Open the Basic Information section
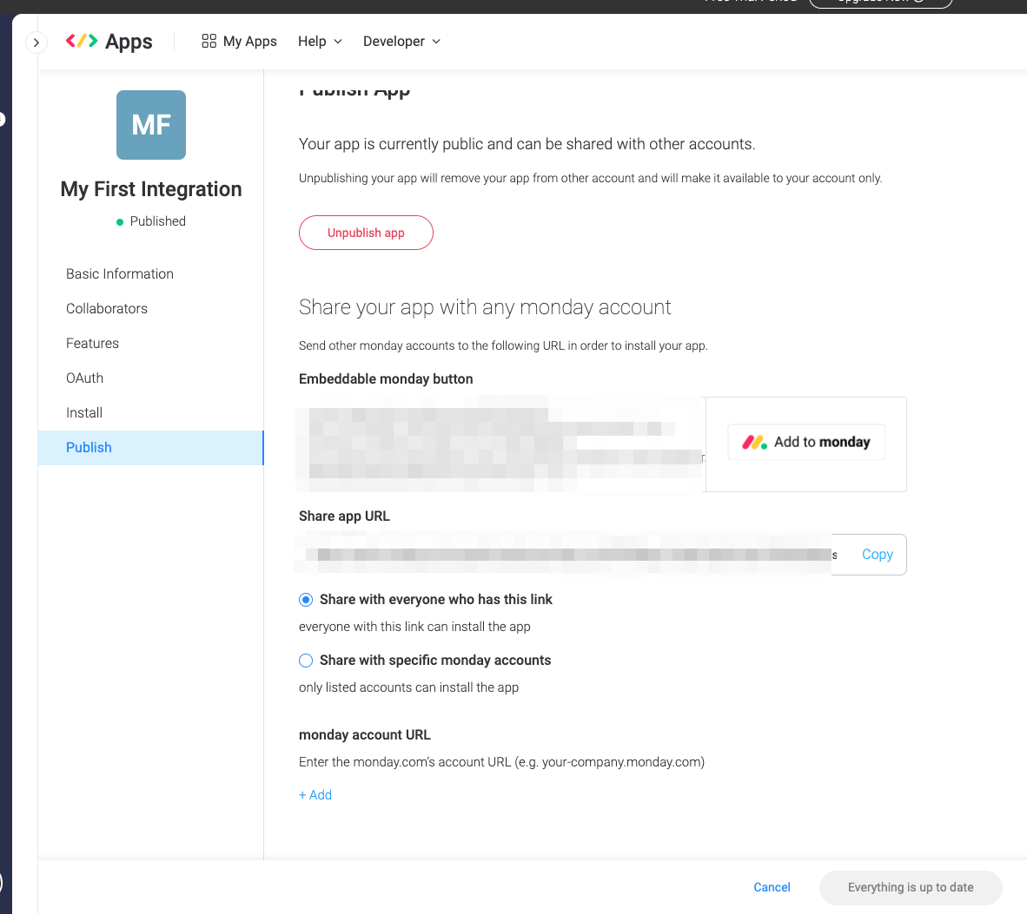Viewport: 1027px width, 914px height. [120, 273]
